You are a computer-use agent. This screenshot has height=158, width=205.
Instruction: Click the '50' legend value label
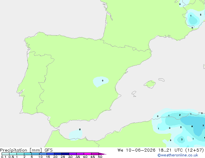coord(100,157)
